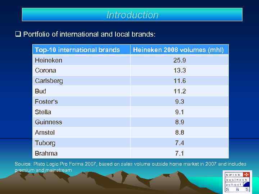Click the Swiss Business School logo

pos(237,182)
